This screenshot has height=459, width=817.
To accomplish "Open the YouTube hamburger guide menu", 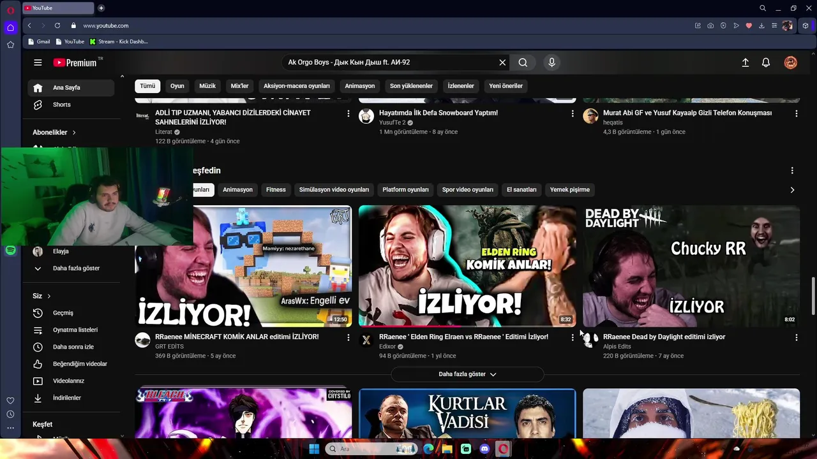I will [38, 62].
